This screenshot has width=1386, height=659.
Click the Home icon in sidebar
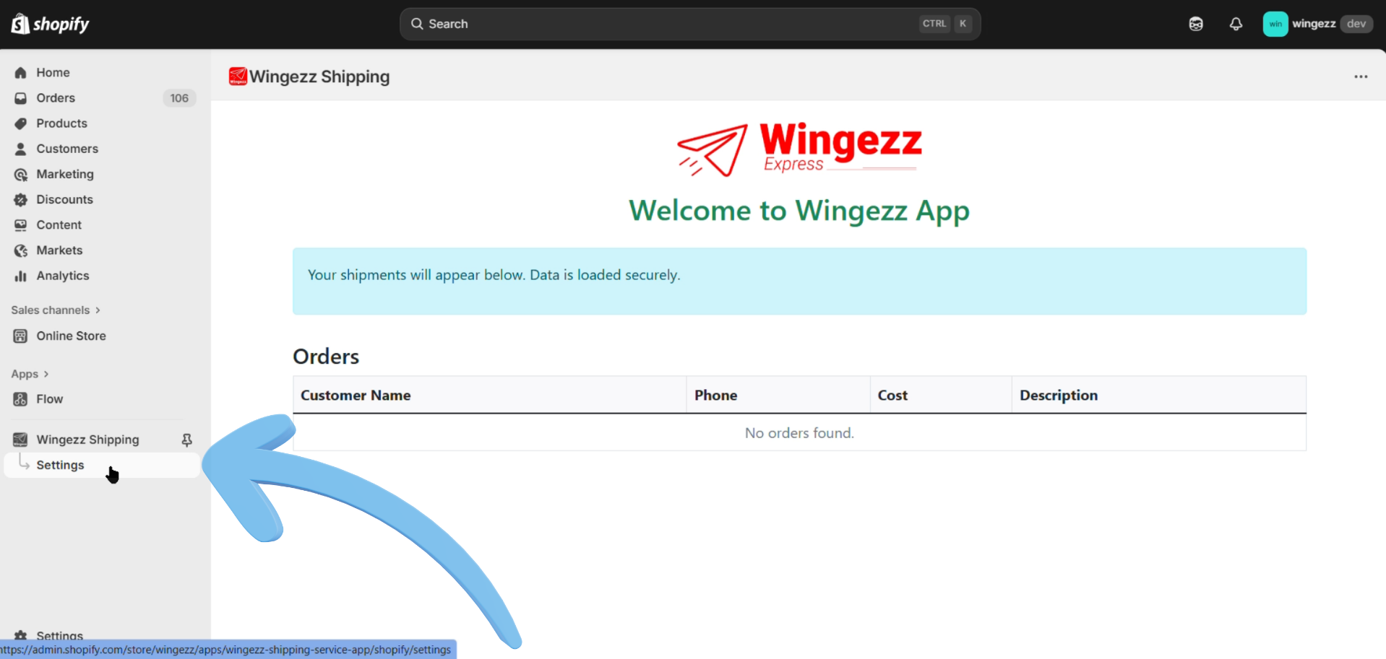[x=21, y=73]
